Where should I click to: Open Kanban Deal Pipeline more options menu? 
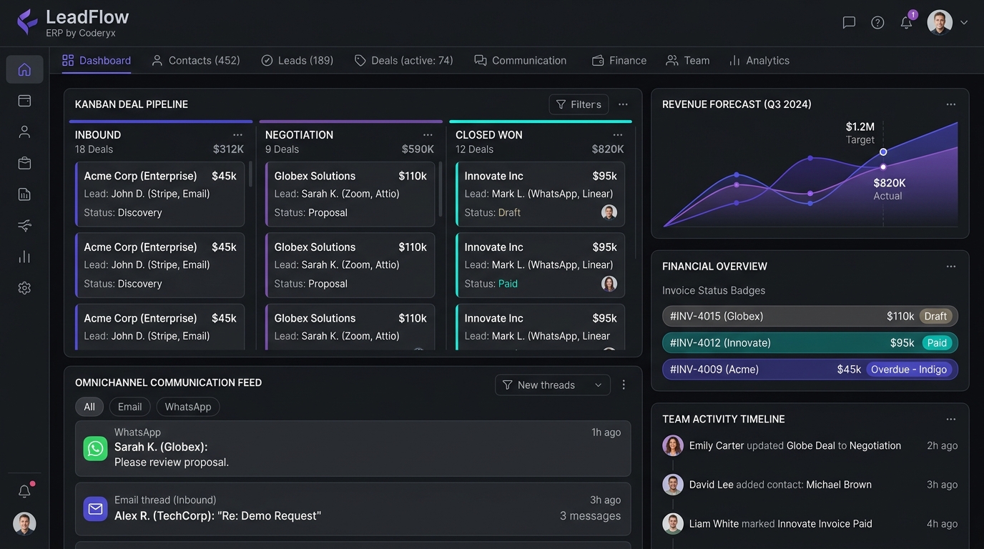coord(624,104)
